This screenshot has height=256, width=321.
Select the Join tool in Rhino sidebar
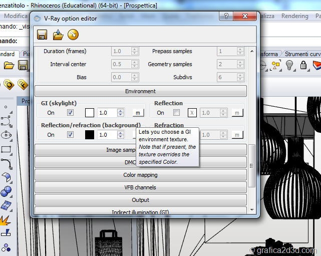(6, 233)
